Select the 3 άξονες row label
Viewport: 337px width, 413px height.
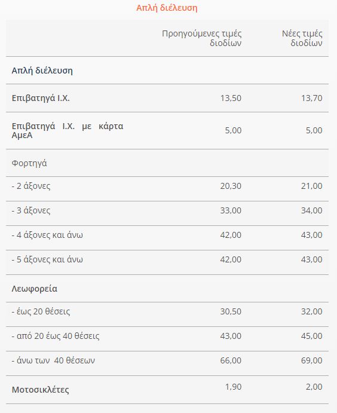tap(31, 210)
